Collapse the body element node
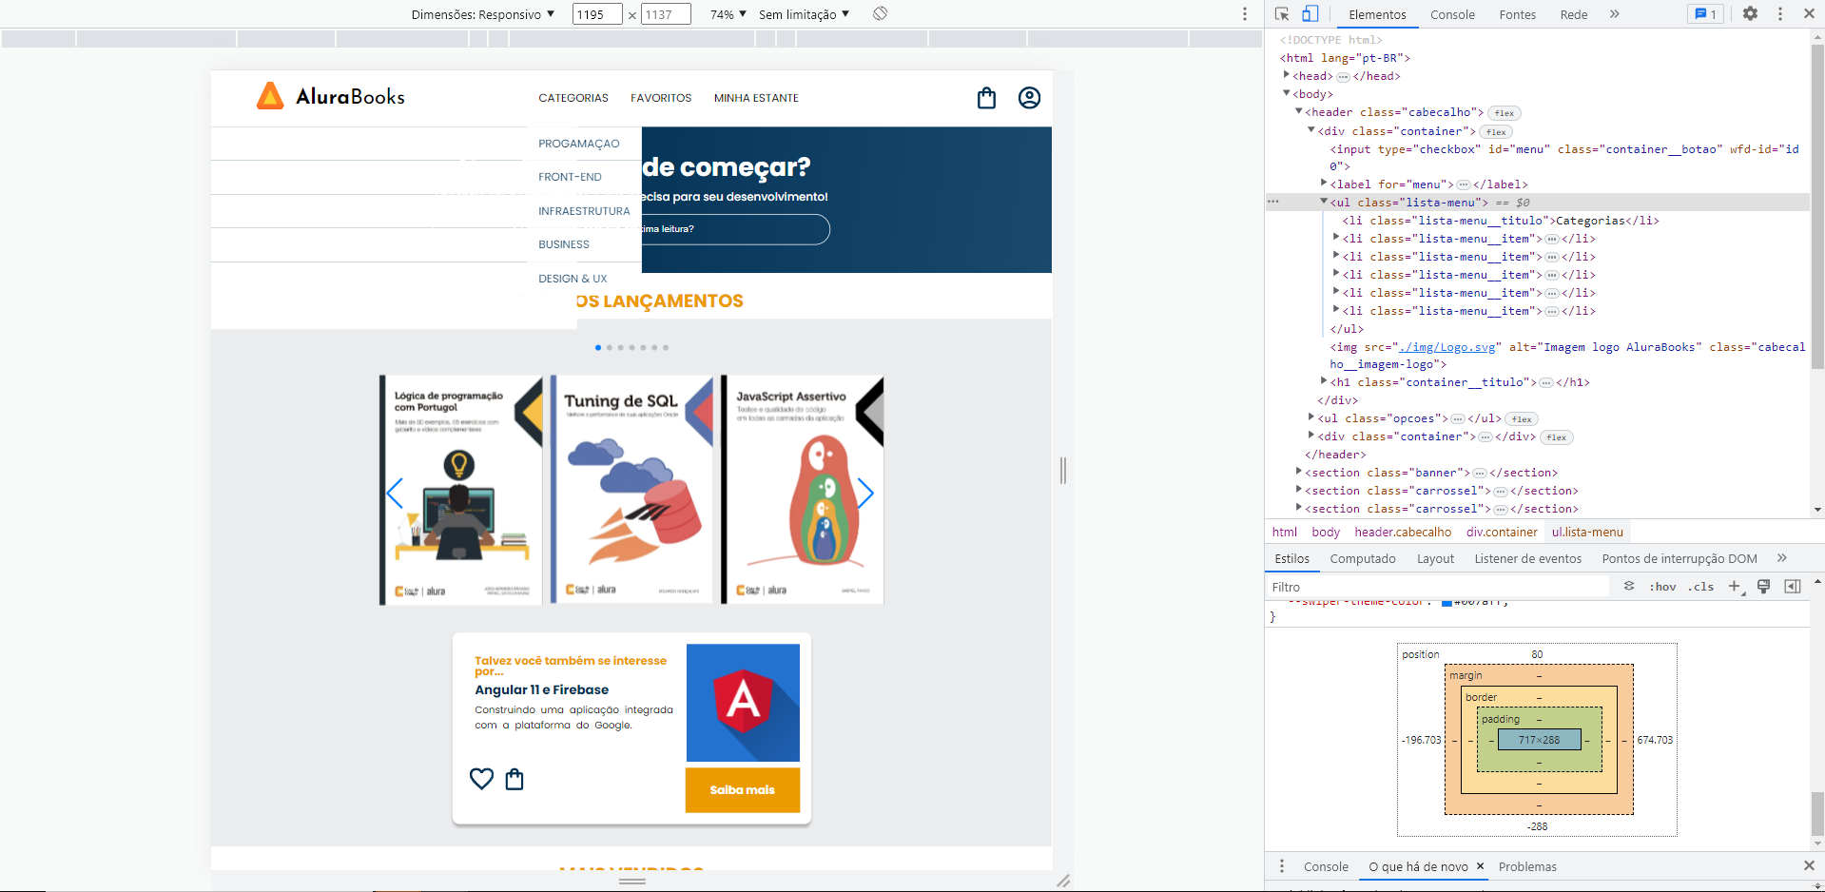This screenshot has height=892, width=1825. (1286, 93)
